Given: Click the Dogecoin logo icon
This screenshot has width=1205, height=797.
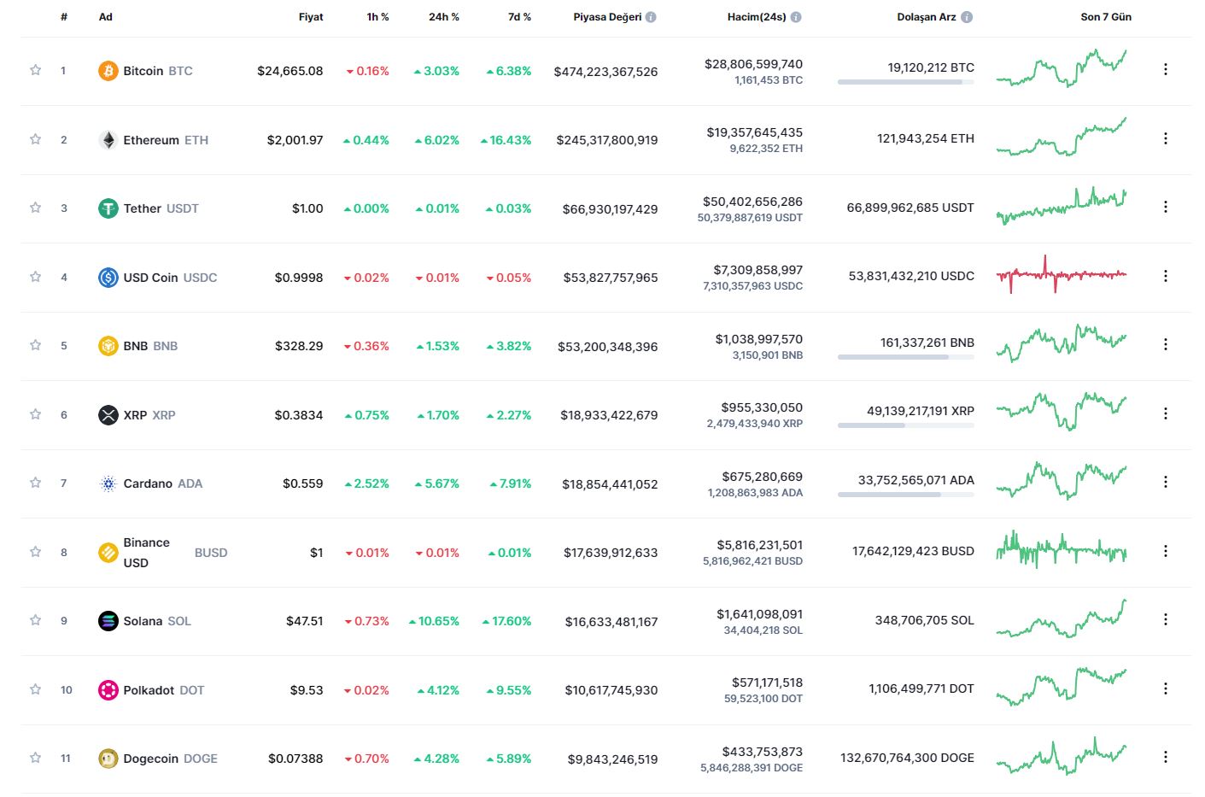Looking at the screenshot, I should point(108,759).
